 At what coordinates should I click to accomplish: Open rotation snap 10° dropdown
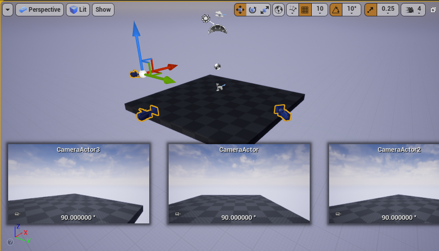click(352, 10)
